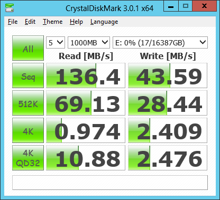Viewport: 220px width, 200px height.
Task: Minimize the CrystalDiskMark window
Action: point(171,6)
